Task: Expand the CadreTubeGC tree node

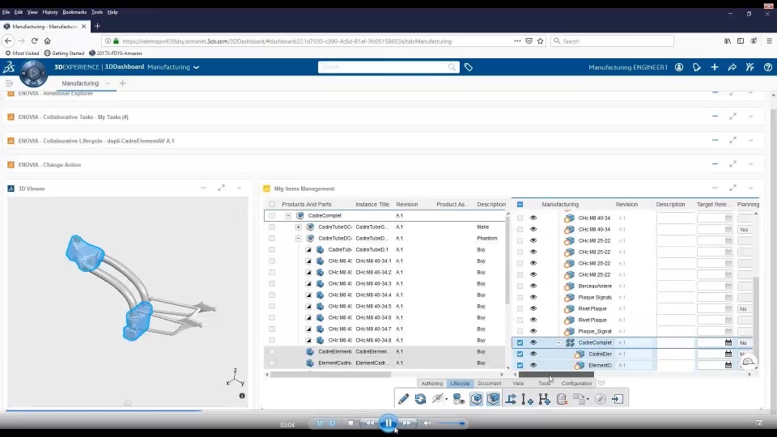Action: tap(299, 227)
